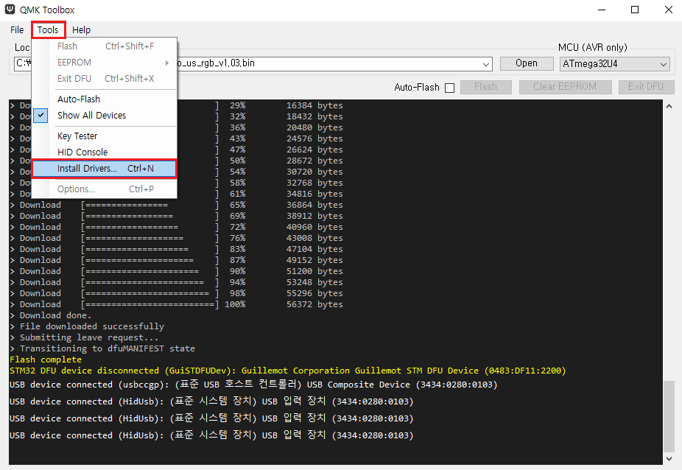682x470 pixels.
Task: Click 'File downloaded successfully' log line
Action: coord(87,326)
